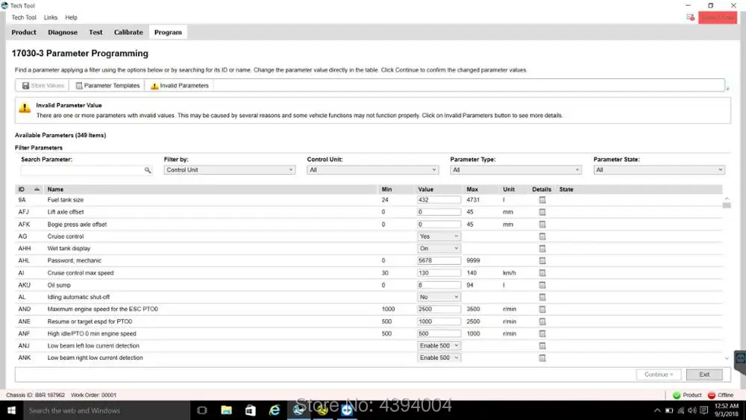Open details icon for Low beam left current detection
This screenshot has width=746, height=420.
pyautogui.click(x=542, y=346)
